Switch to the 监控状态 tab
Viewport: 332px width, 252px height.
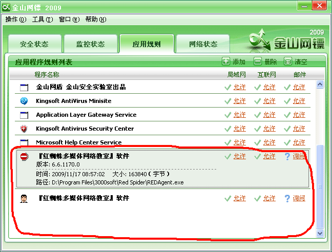[x=90, y=44]
